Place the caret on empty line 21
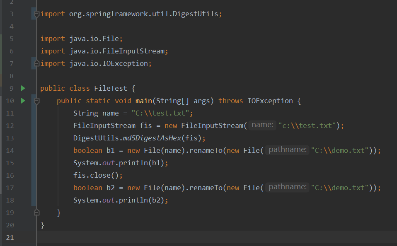 point(166,237)
